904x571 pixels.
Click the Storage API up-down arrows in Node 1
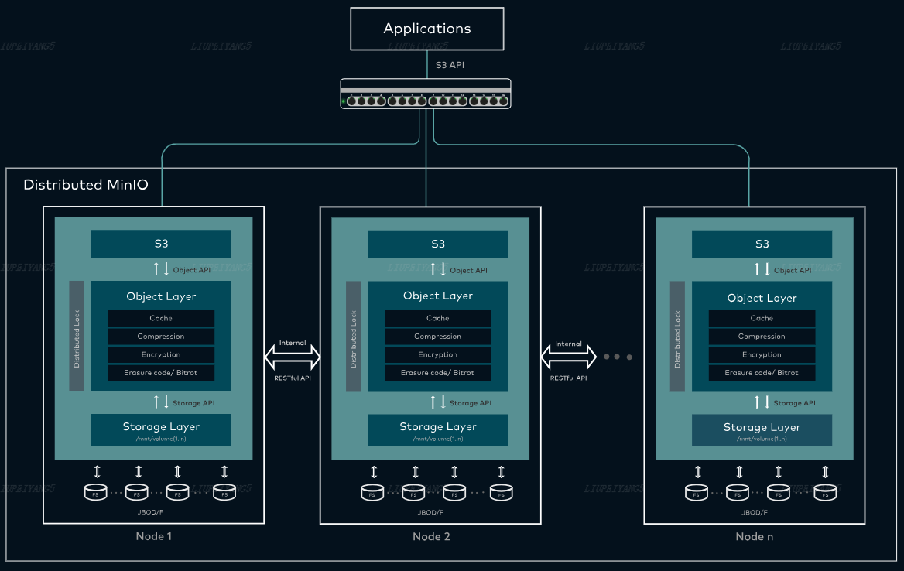click(x=161, y=402)
